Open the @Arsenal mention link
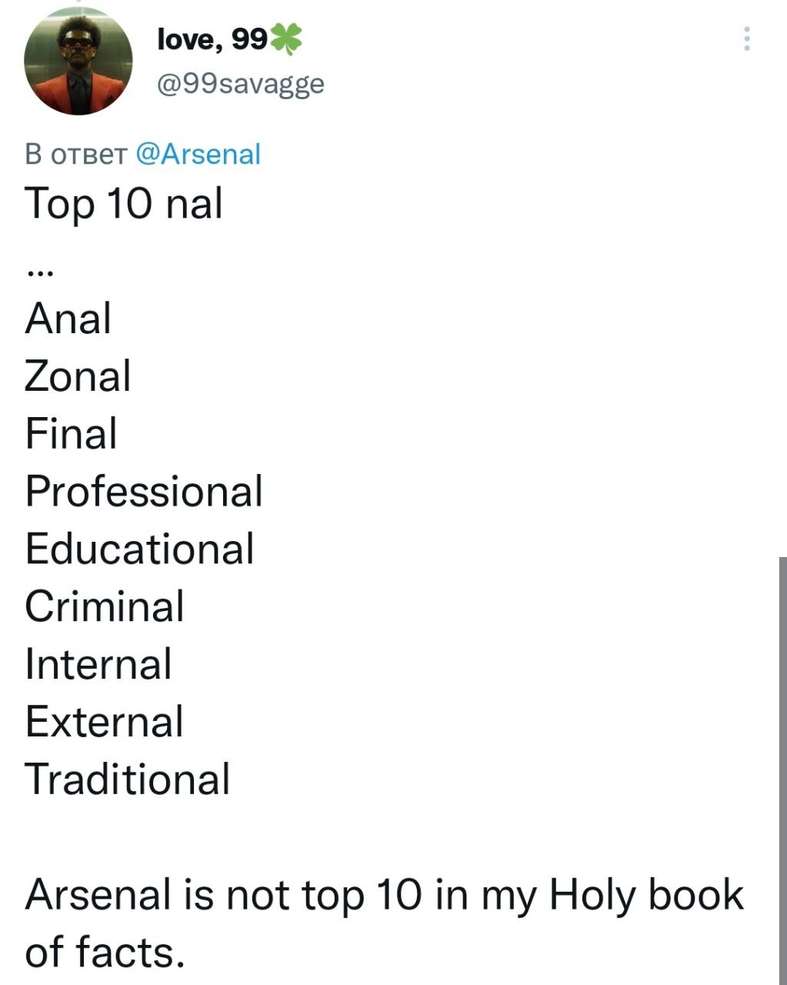Viewport: 787px width, 985px height. [198, 154]
